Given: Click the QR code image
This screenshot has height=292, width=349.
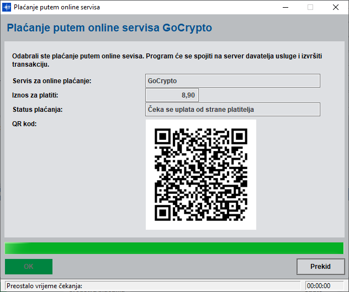Looking at the screenshot, I should [x=201, y=175].
